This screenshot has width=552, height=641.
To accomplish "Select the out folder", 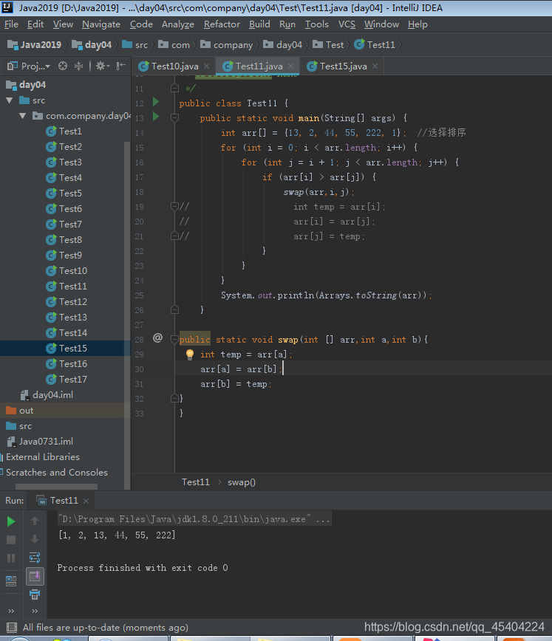I will coord(20,411).
